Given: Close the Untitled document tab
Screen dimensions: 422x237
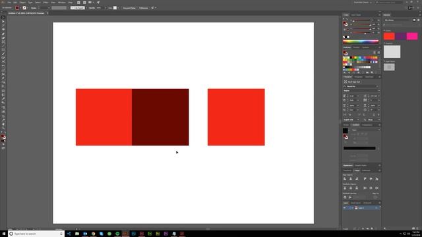Looking at the screenshot, I should click(x=47, y=13).
